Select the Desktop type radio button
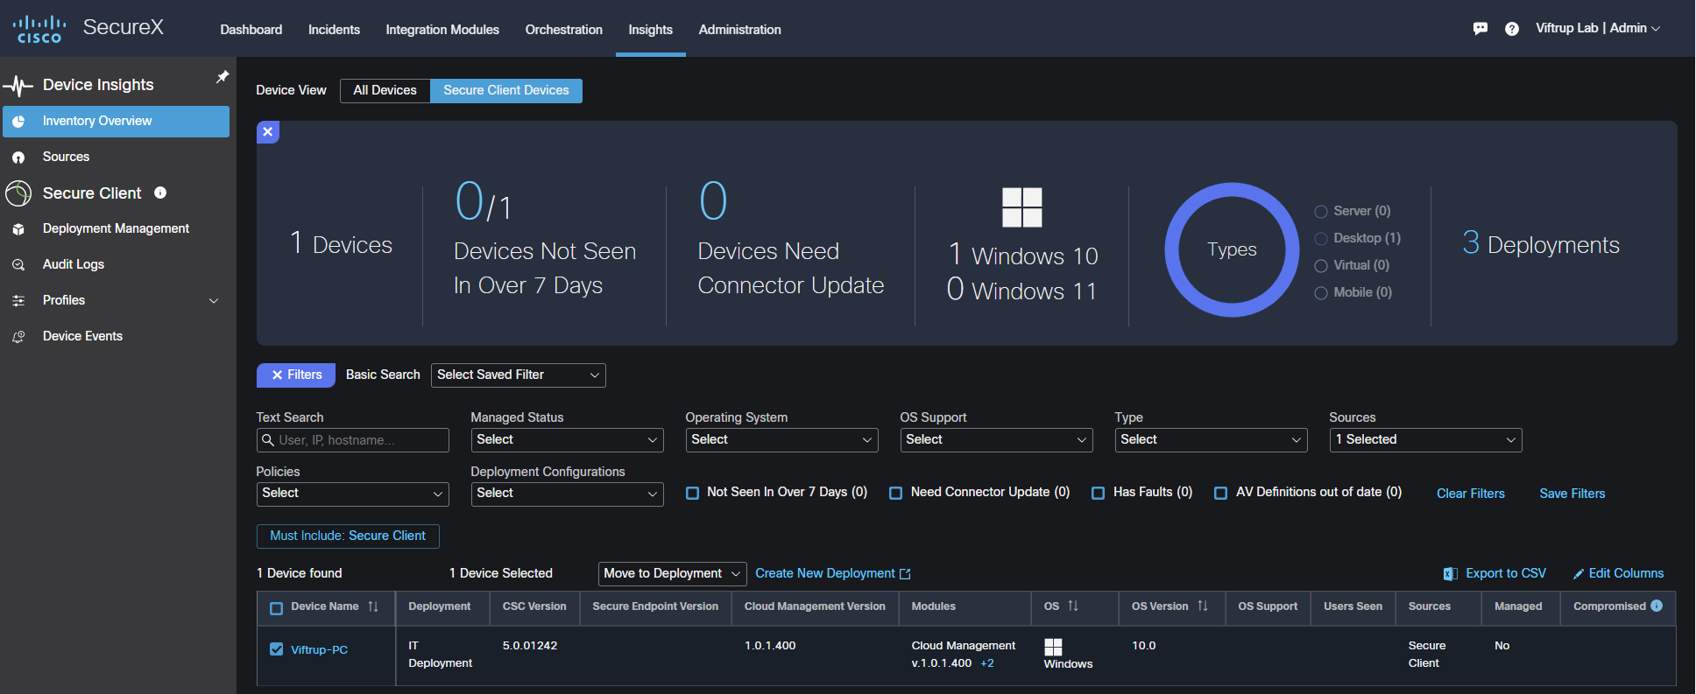 tap(1321, 239)
